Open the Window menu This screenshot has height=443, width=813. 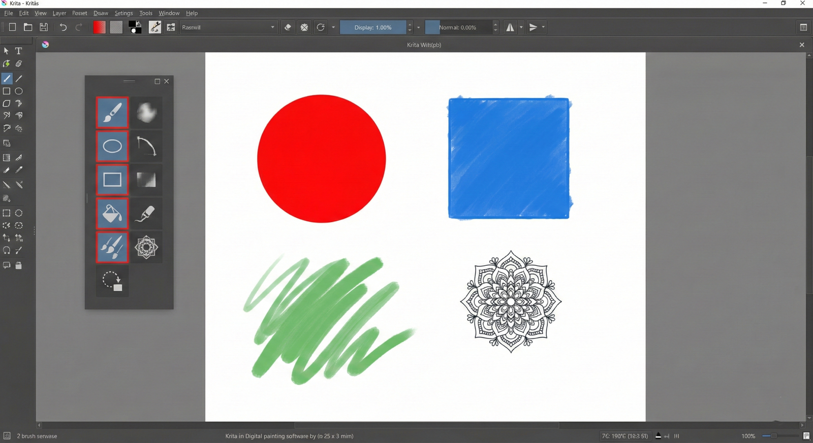click(169, 13)
